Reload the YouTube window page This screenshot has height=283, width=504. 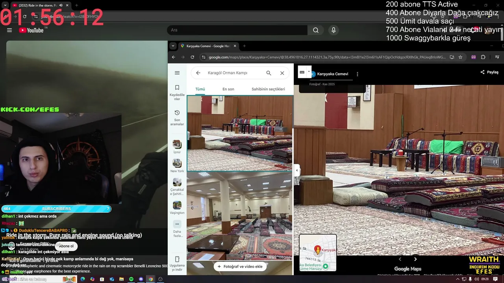(24, 17)
